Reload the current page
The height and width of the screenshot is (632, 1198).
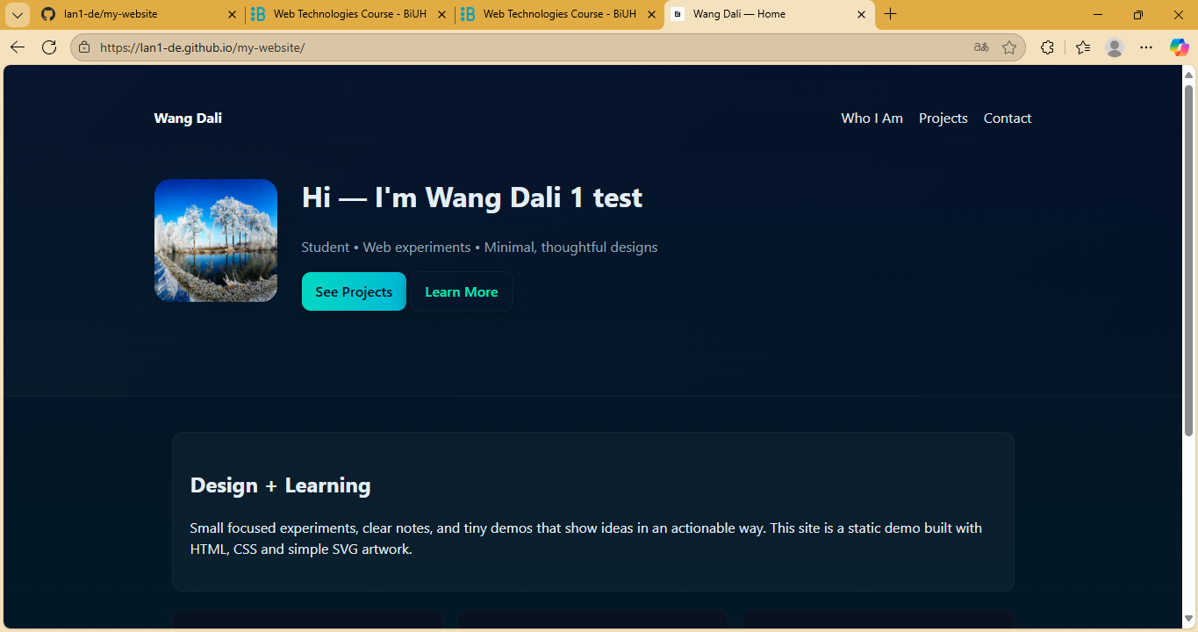[x=49, y=47]
